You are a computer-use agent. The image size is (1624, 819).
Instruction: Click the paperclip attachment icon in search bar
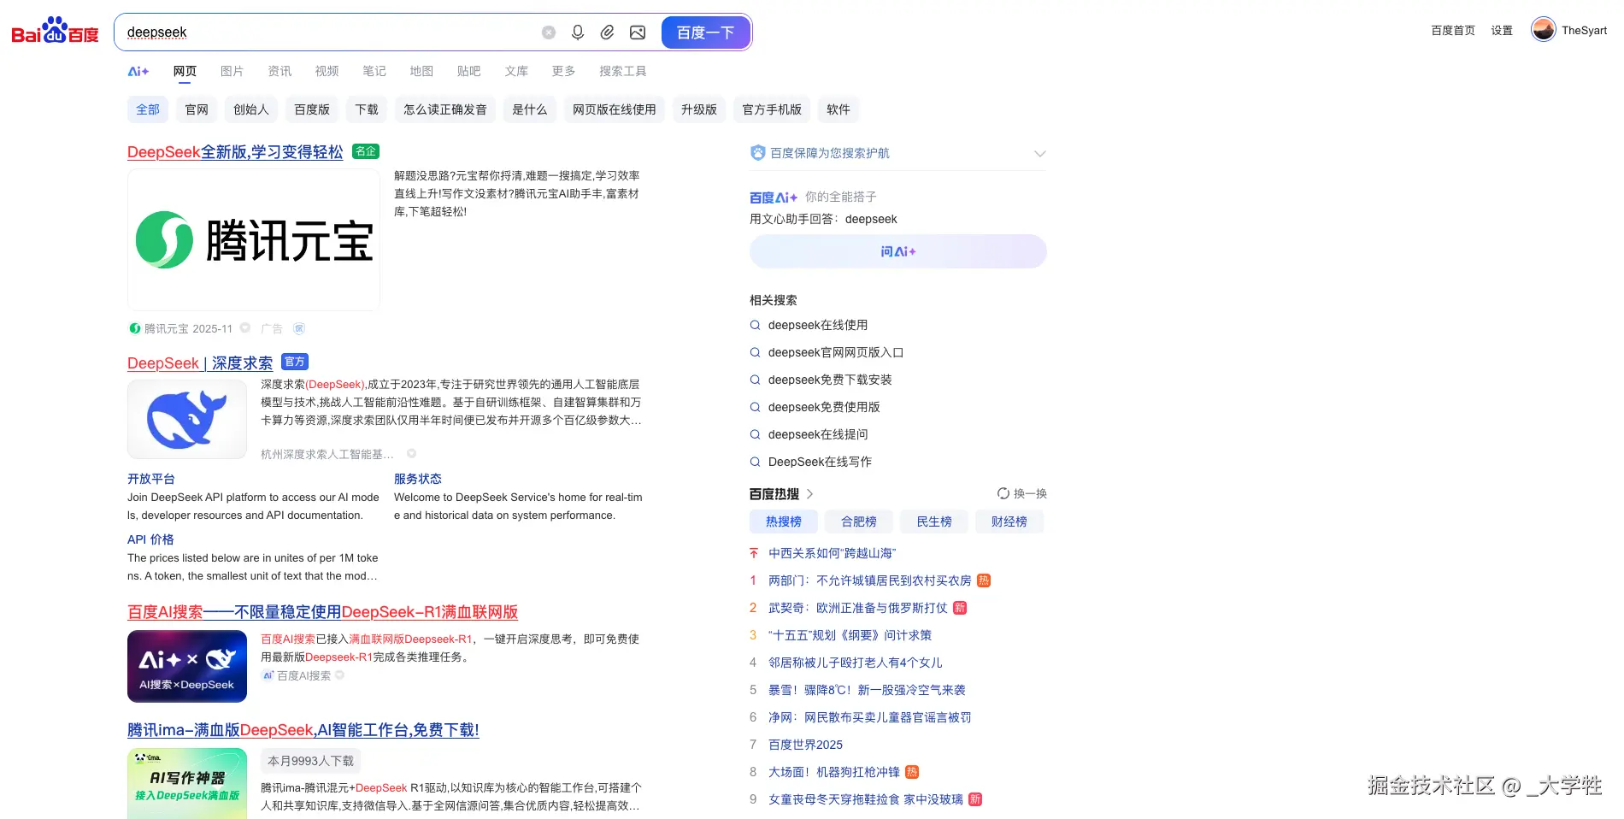click(608, 32)
